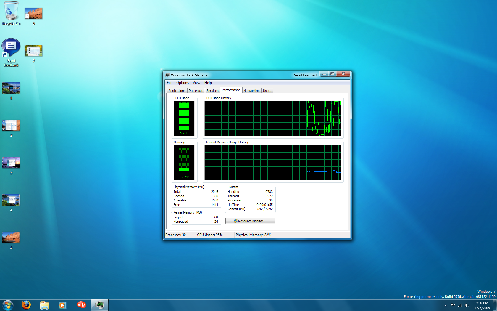Launch Windows Media Player from taskbar
The width and height of the screenshot is (497, 311).
point(63,305)
